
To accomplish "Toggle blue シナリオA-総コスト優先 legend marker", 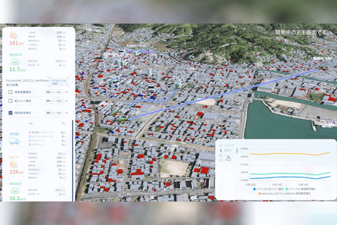I will (x=255, y=189).
